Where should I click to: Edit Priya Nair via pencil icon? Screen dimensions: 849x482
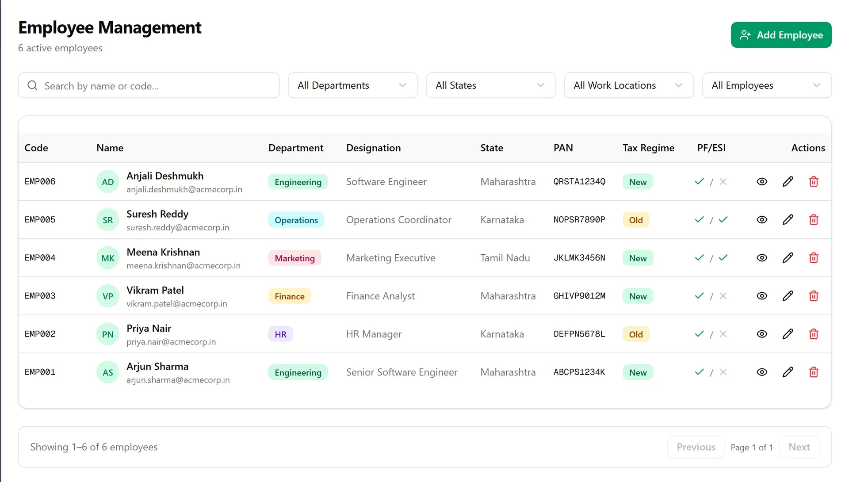(x=788, y=334)
